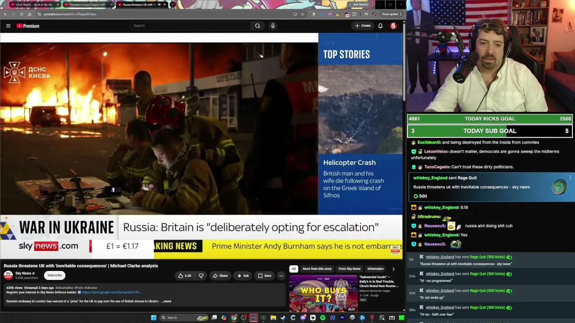575x323 pixels.
Task: Click the #UkraineWar hashtag
Action: 63,288
